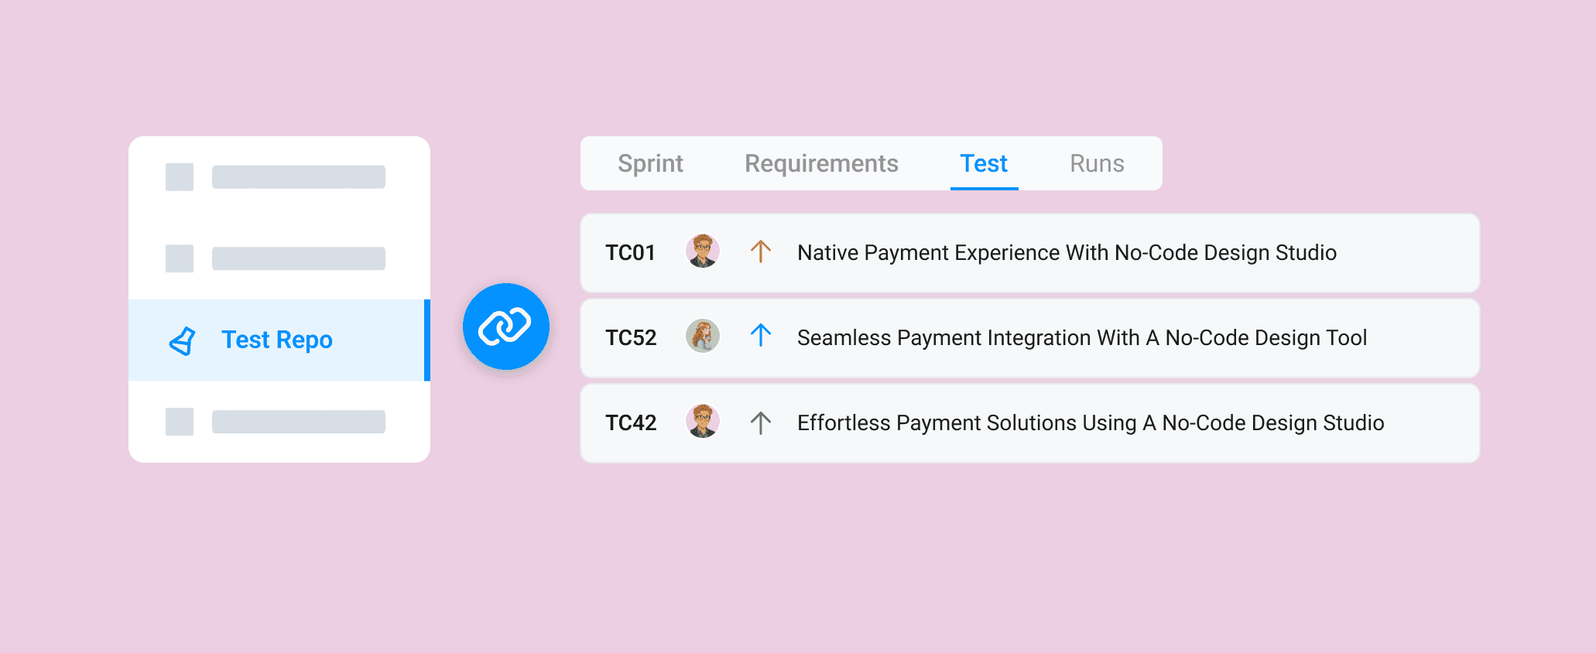Click the gray priority arrow on TC42
Viewport: 1596px width, 653px height.
coord(760,422)
